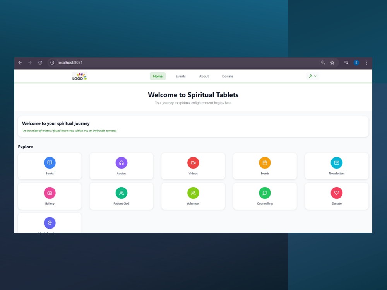Click the Videos label text
This screenshot has height=290, width=387.
(x=193, y=173)
